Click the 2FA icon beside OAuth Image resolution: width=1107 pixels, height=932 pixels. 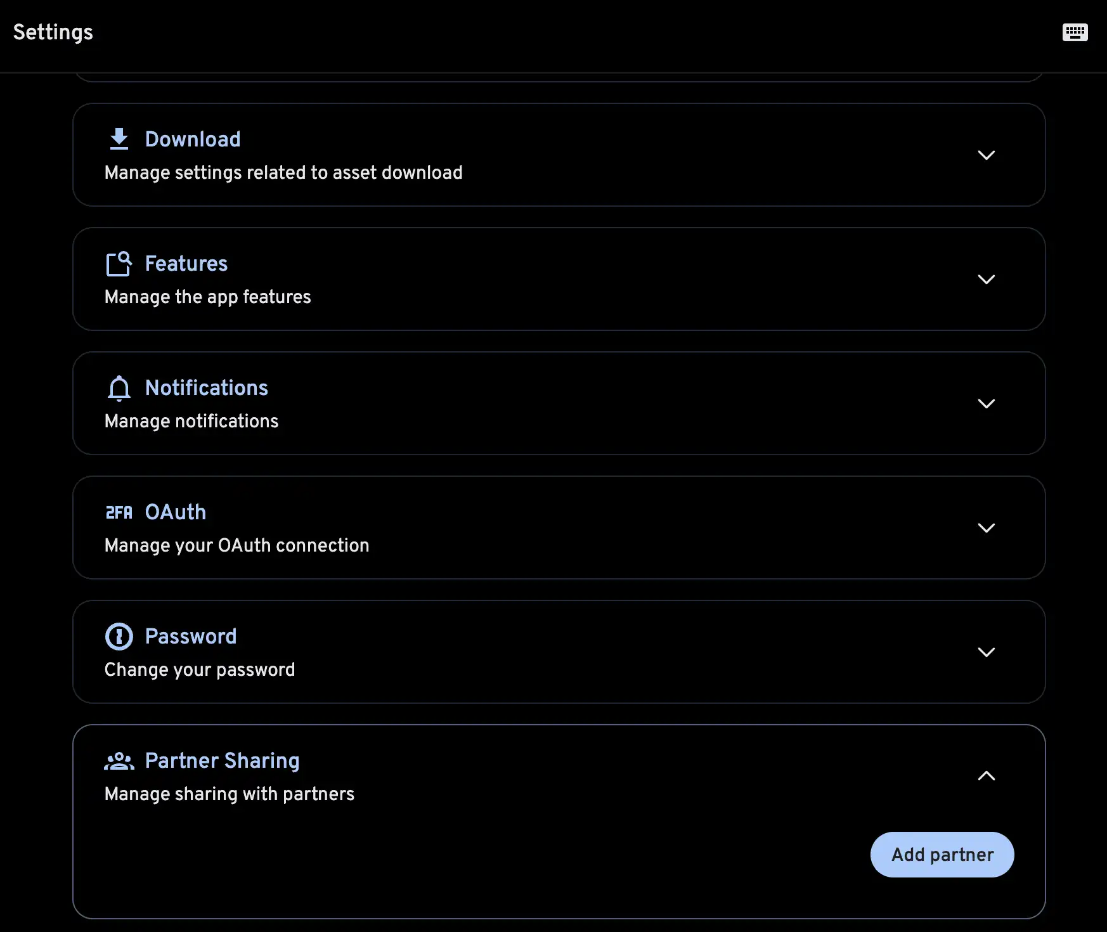119,512
